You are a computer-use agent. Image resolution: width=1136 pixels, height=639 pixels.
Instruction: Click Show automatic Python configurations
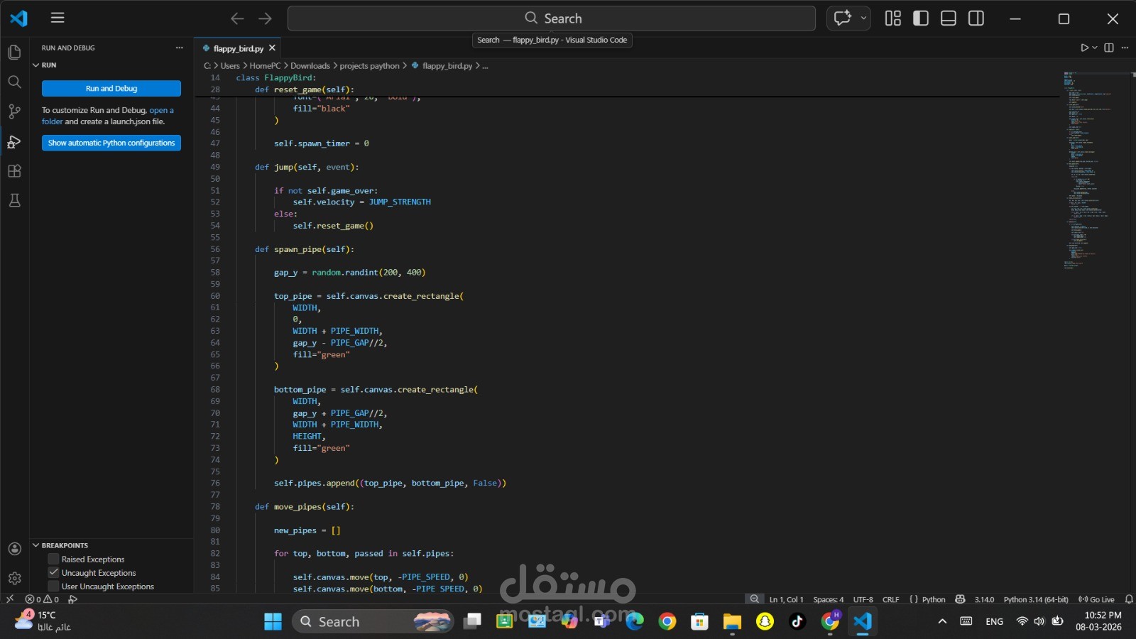click(x=111, y=143)
